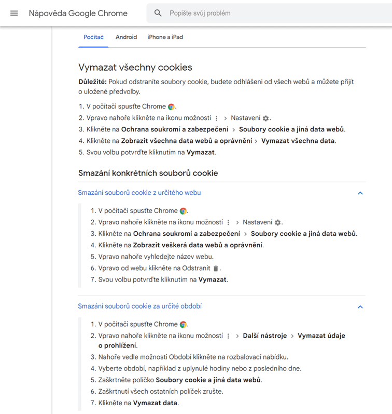Select the Počítač tab

click(x=94, y=37)
